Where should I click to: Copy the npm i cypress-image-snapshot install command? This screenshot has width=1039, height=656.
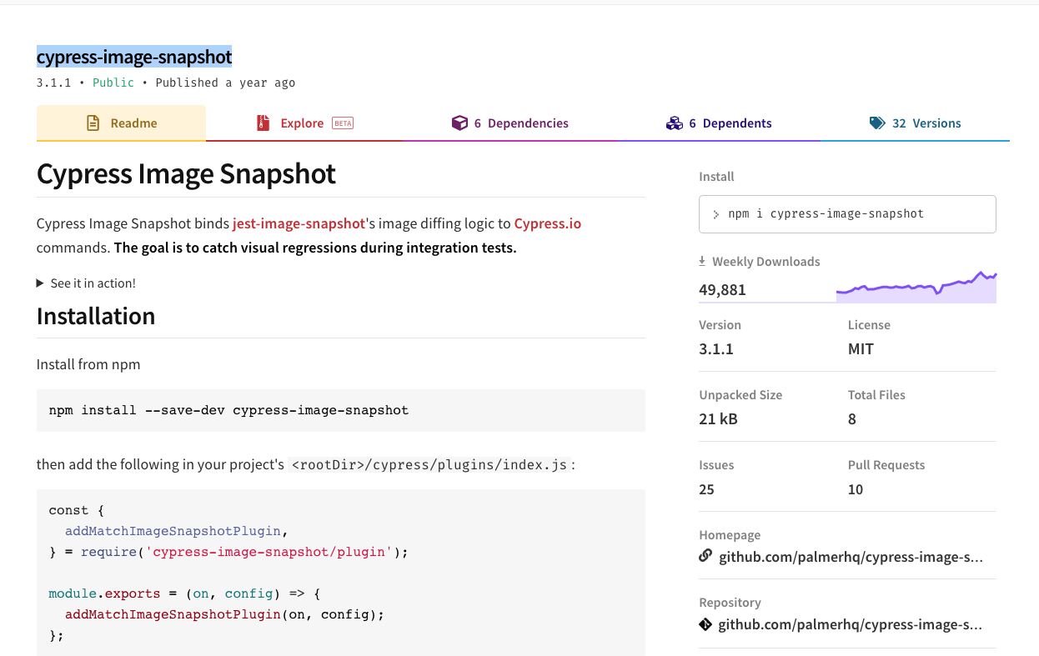pos(847,214)
